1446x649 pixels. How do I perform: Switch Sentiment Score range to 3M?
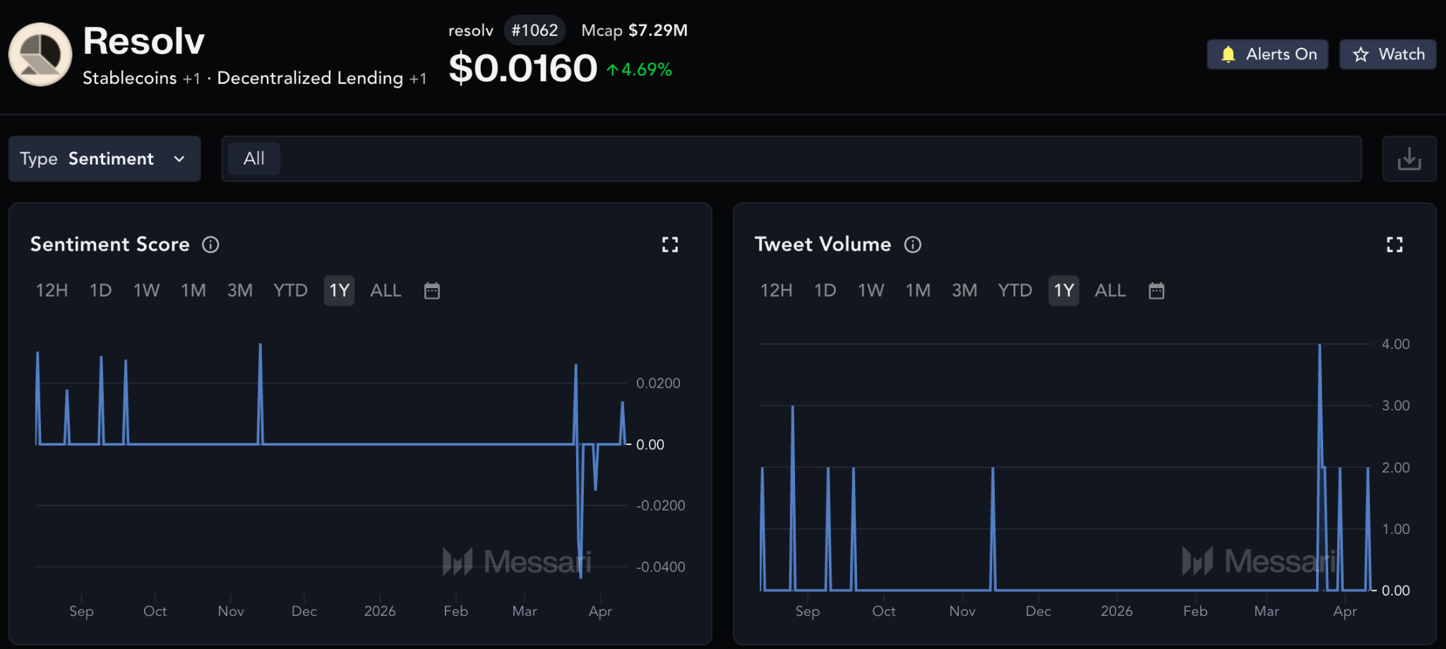pyautogui.click(x=240, y=290)
